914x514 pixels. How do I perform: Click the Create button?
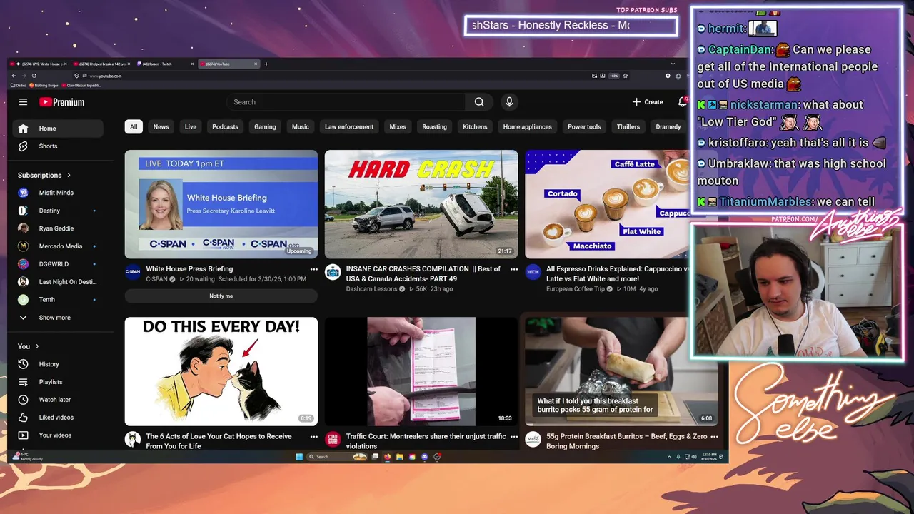[x=648, y=102]
